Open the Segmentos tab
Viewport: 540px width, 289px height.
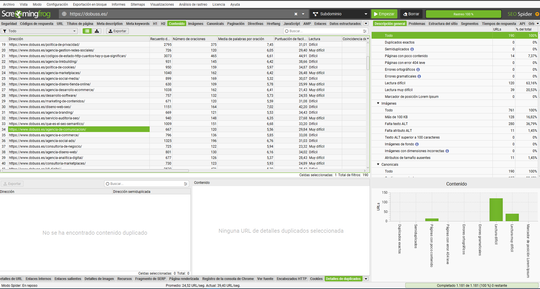coord(470,23)
